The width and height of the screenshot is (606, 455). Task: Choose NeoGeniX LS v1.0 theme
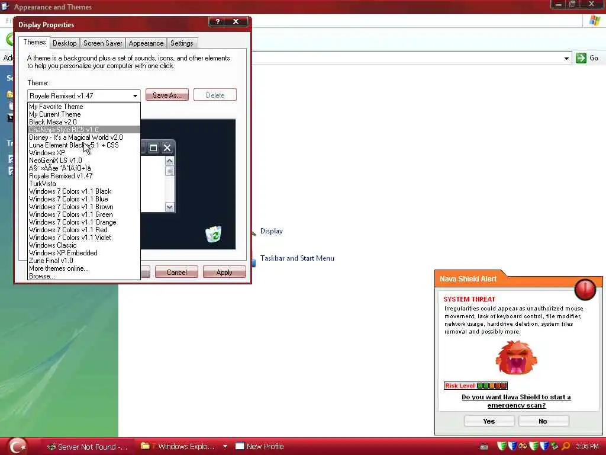[x=84, y=161]
